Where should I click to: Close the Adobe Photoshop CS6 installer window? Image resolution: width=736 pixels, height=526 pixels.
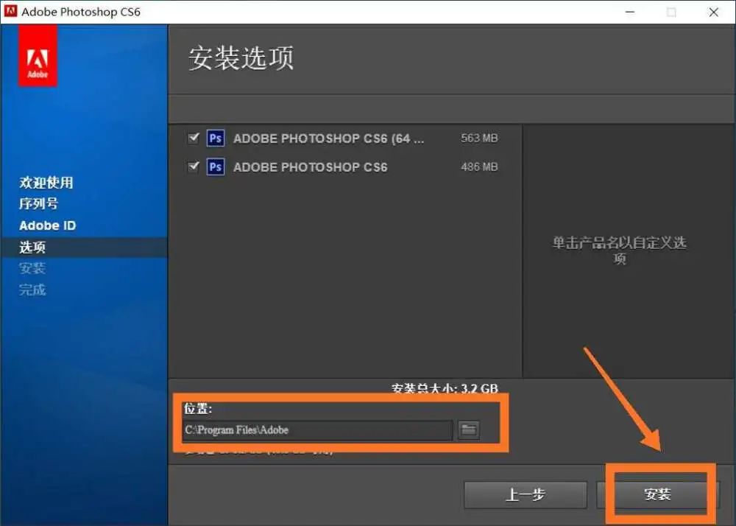pyautogui.click(x=713, y=12)
